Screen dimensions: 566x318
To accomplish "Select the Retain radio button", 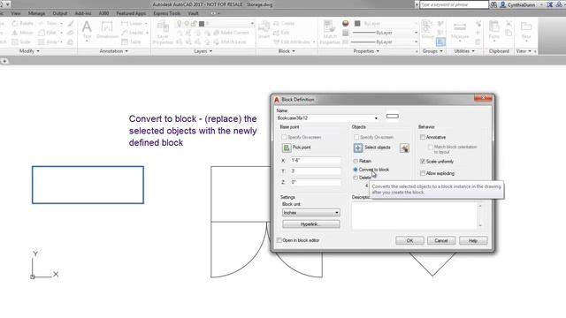I will tap(356, 161).
